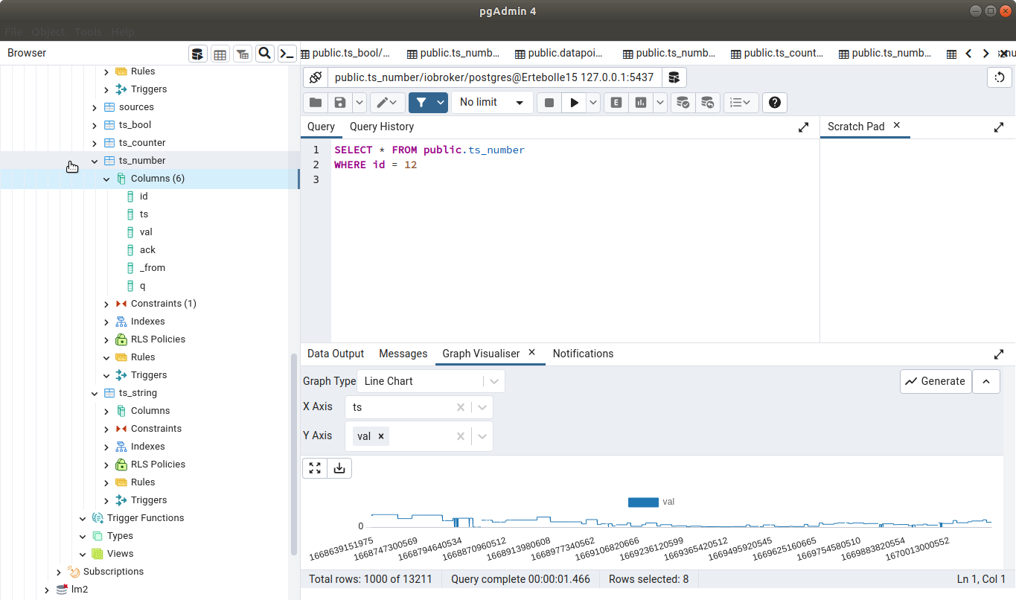The width and height of the screenshot is (1016, 600).
Task: Open Search Objects magnifier in the Browser panel
Action: pyautogui.click(x=264, y=54)
